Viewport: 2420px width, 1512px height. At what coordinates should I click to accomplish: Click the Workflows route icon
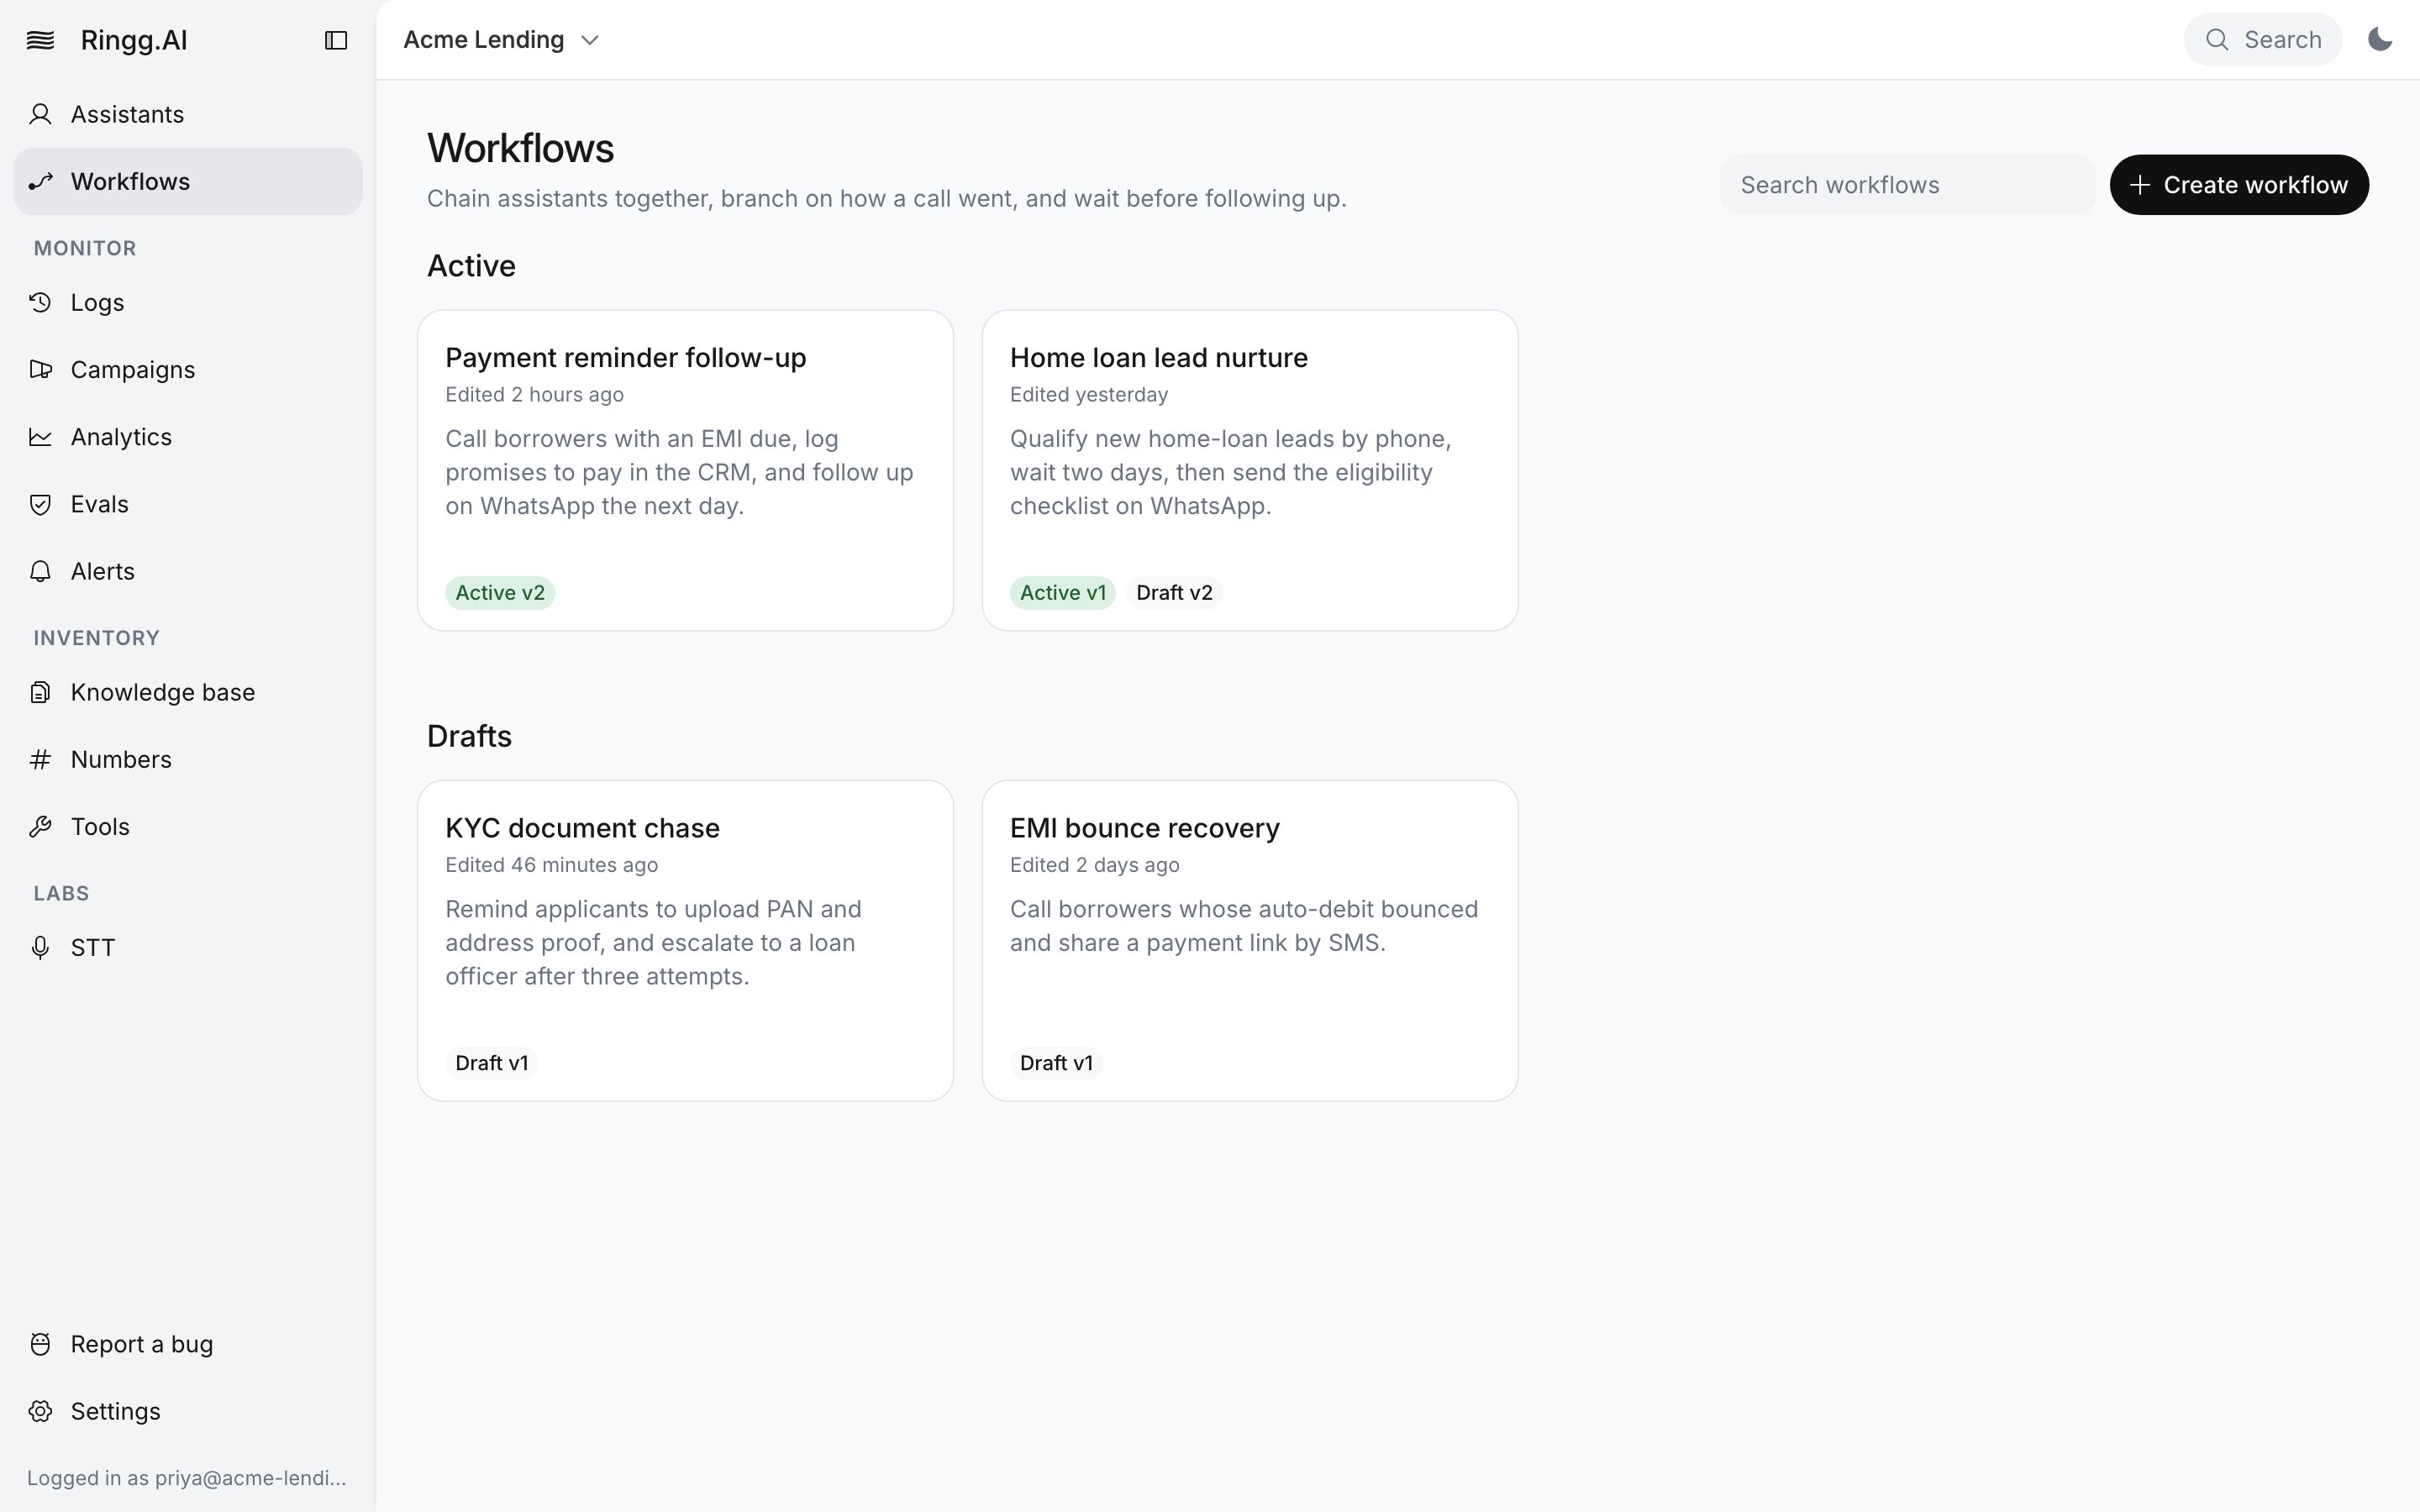click(40, 181)
